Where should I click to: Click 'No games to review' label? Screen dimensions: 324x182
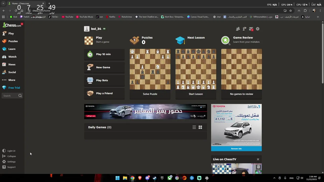tap(241, 94)
